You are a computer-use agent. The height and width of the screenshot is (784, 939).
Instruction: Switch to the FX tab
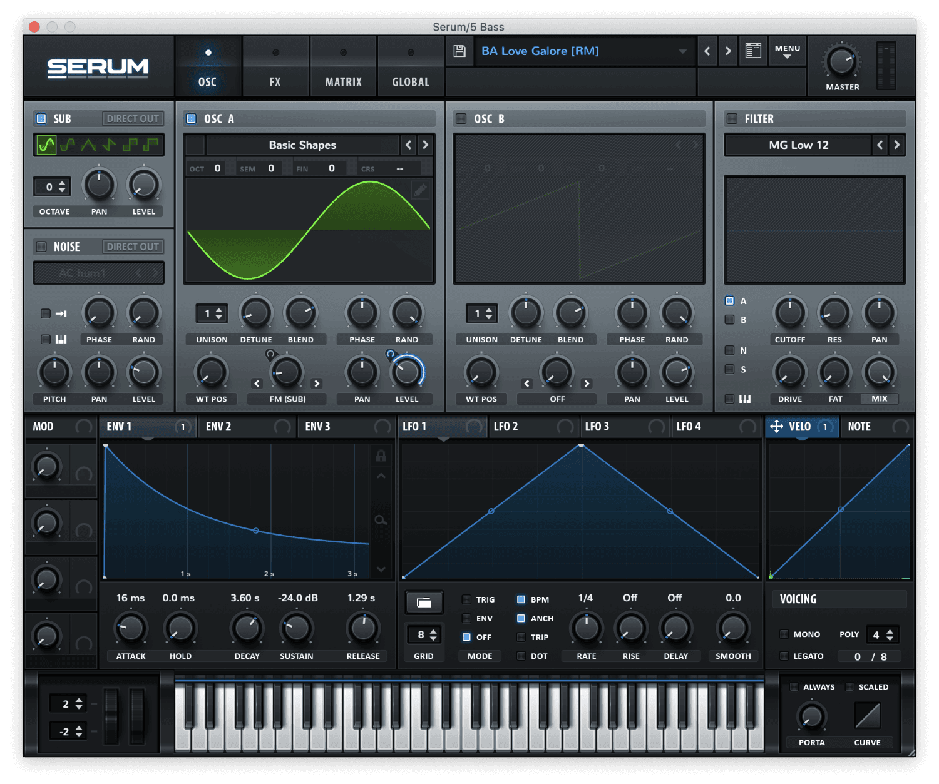click(x=275, y=67)
